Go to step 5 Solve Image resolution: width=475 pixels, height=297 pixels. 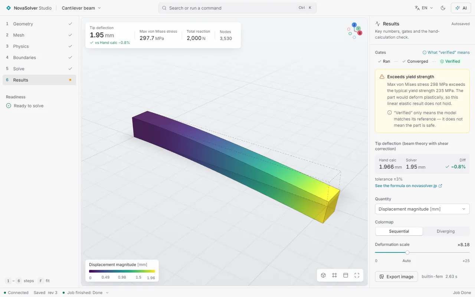pos(39,69)
